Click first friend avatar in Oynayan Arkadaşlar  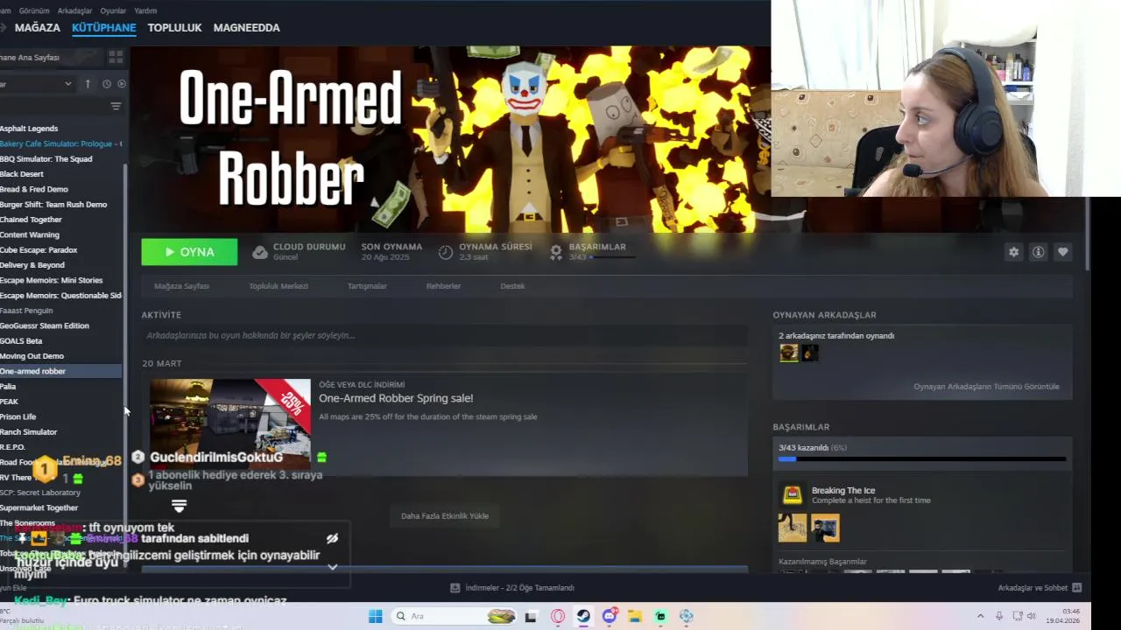(789, 353)
